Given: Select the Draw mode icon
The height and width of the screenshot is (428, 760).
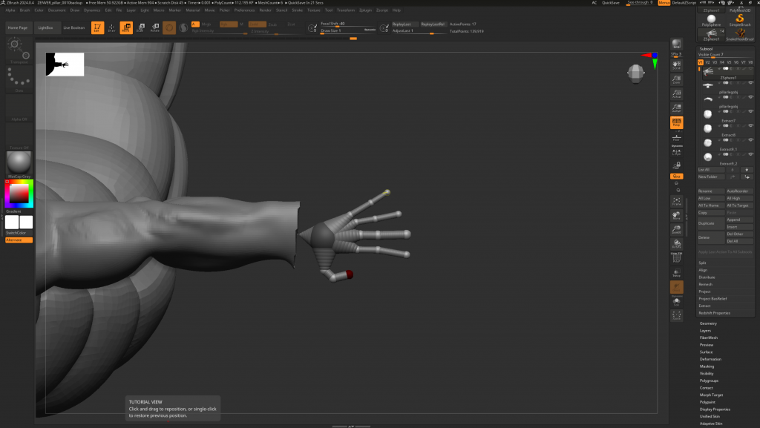Looking at the screenshot, I should (111, 27).
